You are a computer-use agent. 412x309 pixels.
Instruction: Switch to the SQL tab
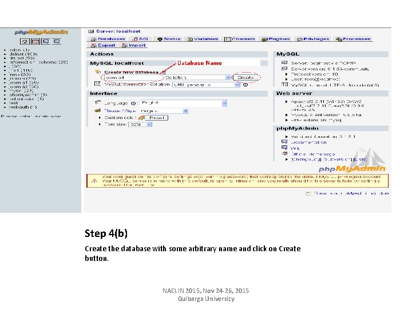[140, 39]
